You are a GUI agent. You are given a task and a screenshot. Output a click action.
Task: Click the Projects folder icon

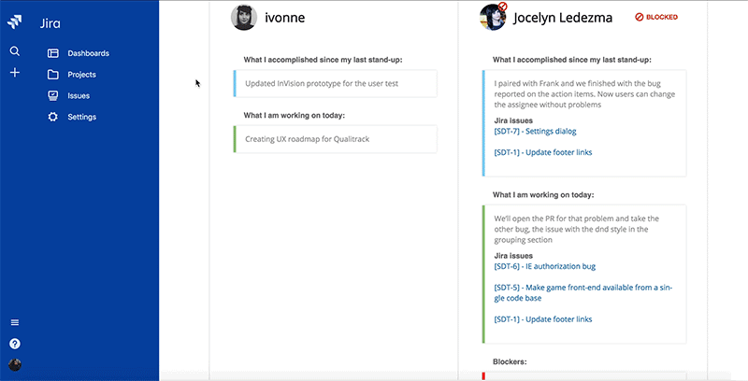pyautogui.click(x=53, y=75)
